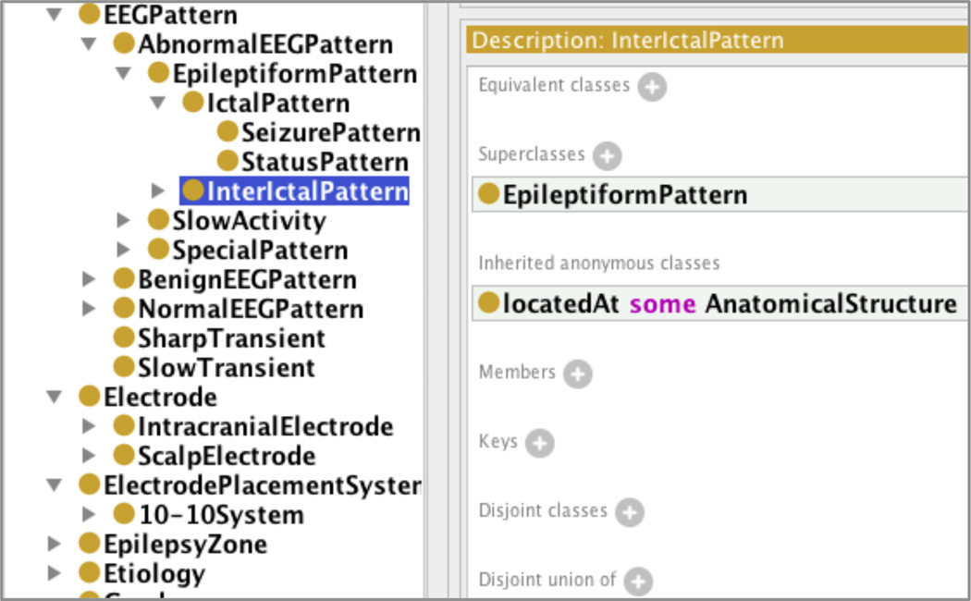
Task: Collapse the EEGPattern tree node
Action: 55,14
